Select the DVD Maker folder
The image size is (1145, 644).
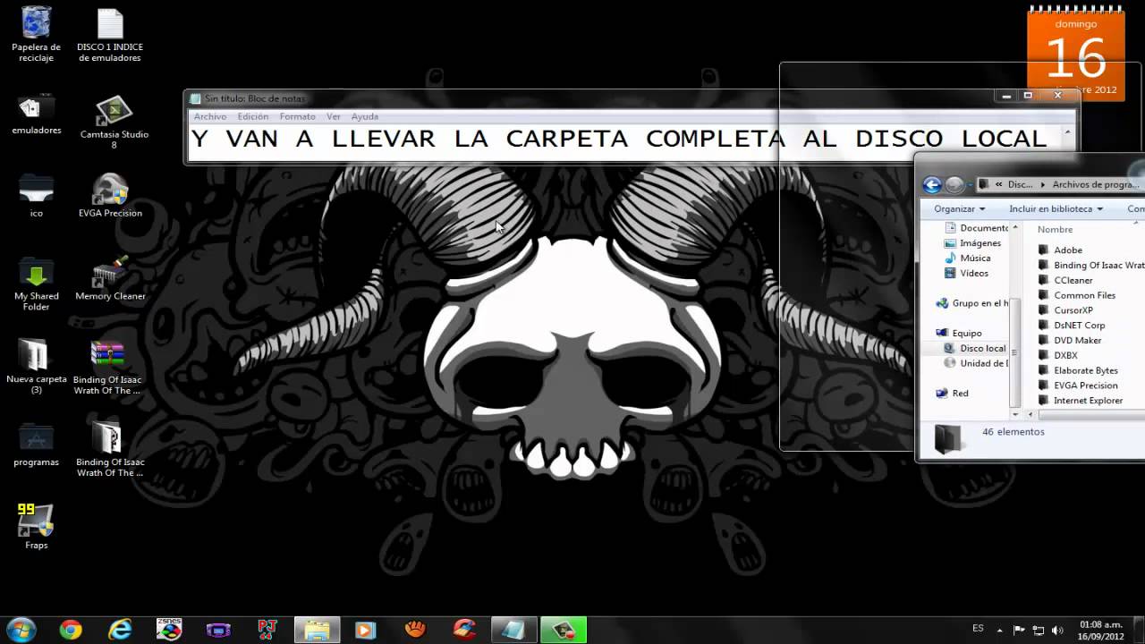[1070, 340]
